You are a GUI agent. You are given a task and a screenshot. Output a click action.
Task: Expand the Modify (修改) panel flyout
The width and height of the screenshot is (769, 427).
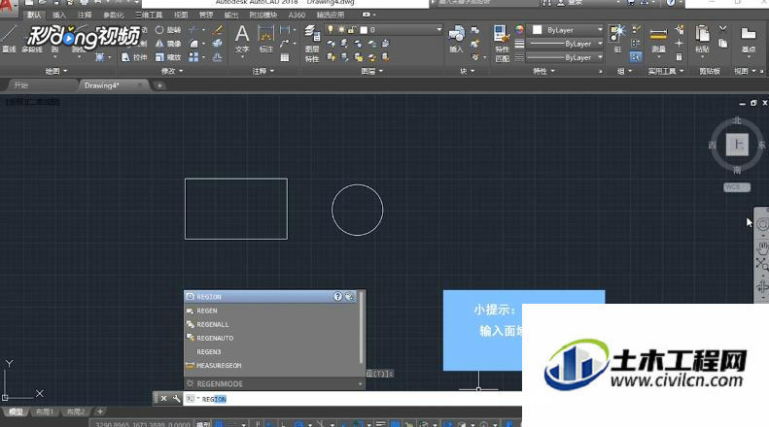[x=172, y=72]
